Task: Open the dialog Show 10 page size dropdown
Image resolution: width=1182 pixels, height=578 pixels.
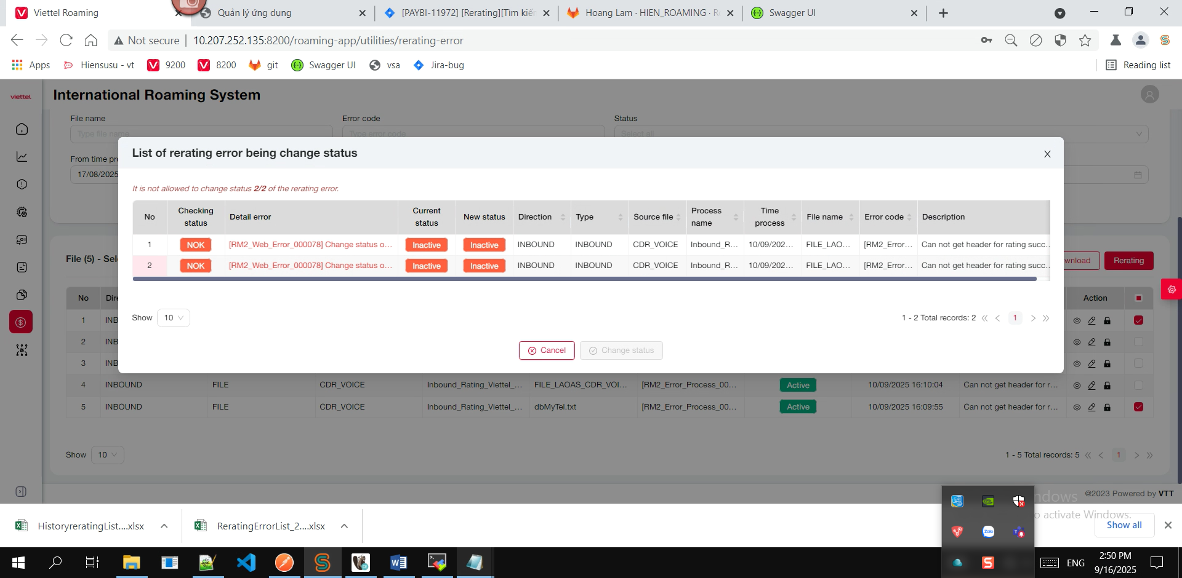Action: (173, 318)
